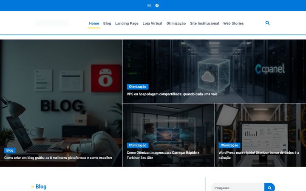The width and height of the screenshot is (306, 191).
Task: Focus the Pesquisar search input field
Action: [238, 188]
